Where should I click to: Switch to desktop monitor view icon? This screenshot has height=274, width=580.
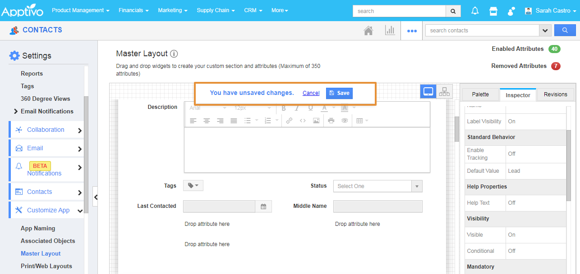[428, 92]
